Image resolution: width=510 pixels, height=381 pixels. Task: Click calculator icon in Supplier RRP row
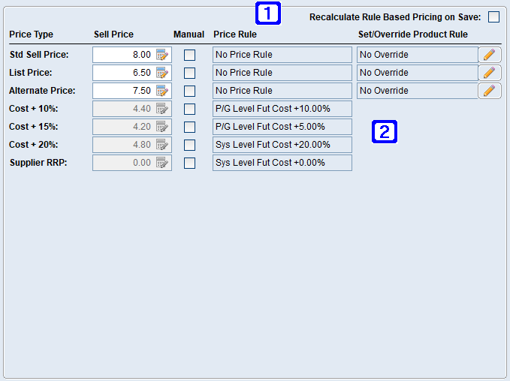[163, 163]
